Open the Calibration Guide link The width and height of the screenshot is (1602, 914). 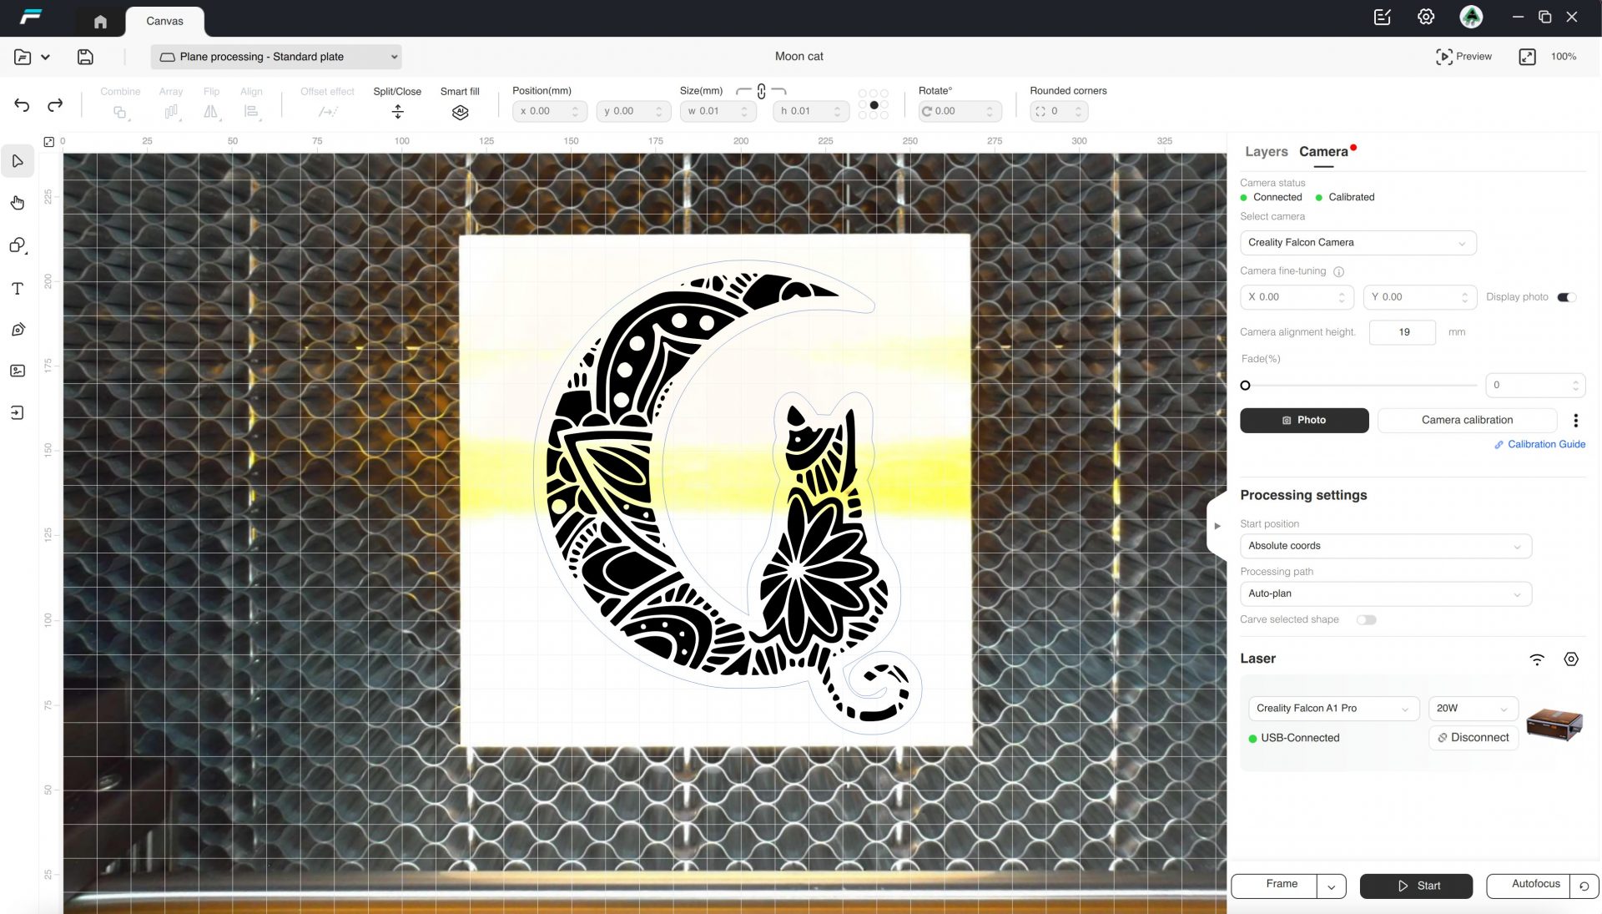(x=1545, y=445)
